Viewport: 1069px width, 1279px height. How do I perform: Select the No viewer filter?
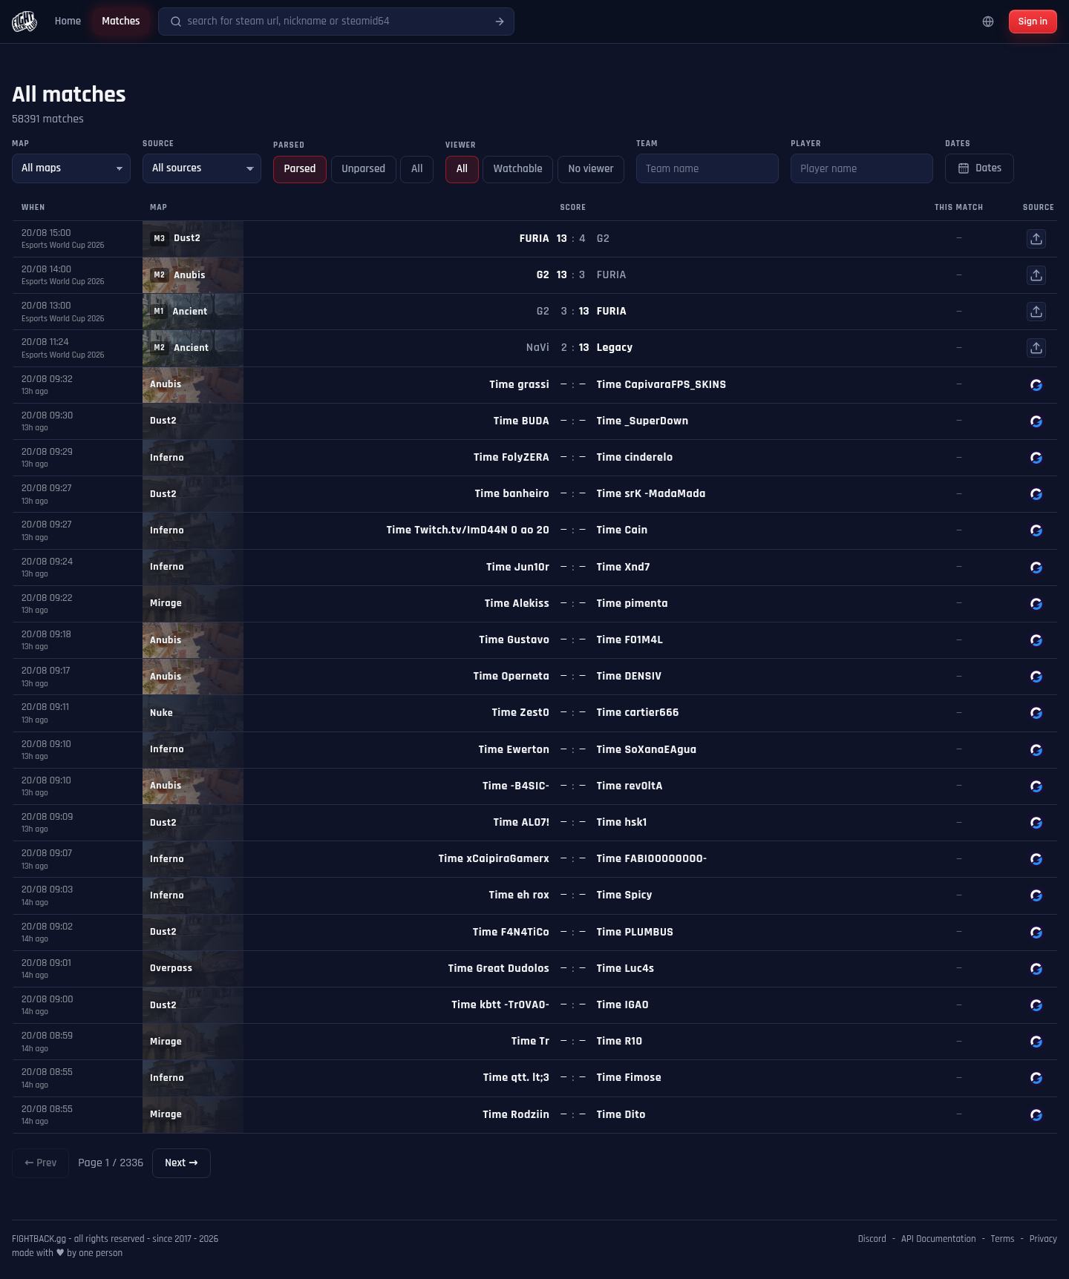pyautogui.click(x=591, y=169)
